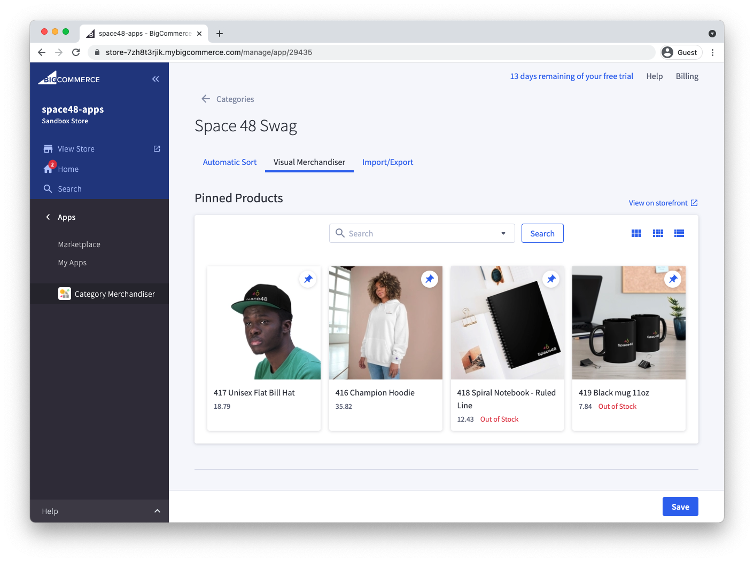Image resolution: width=754 pixels, height=562 pixels.
Task: Expand the Help panel in sidebar
Action: (157, 511)
